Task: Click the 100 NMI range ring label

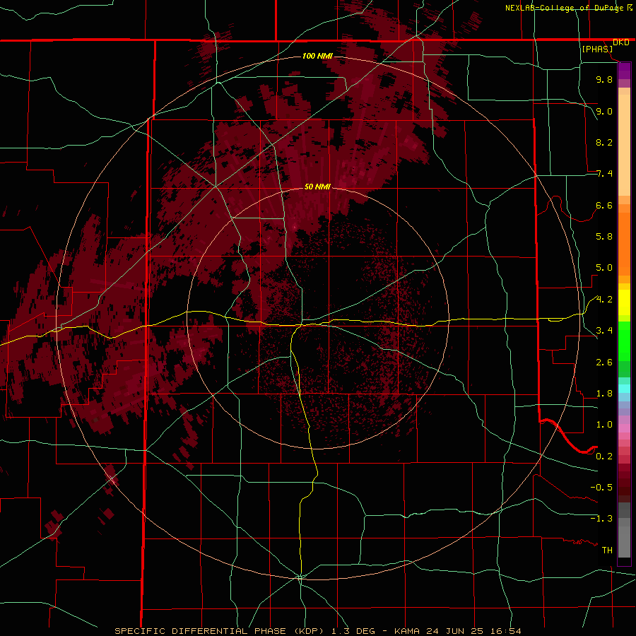Action: click(317, 56)
